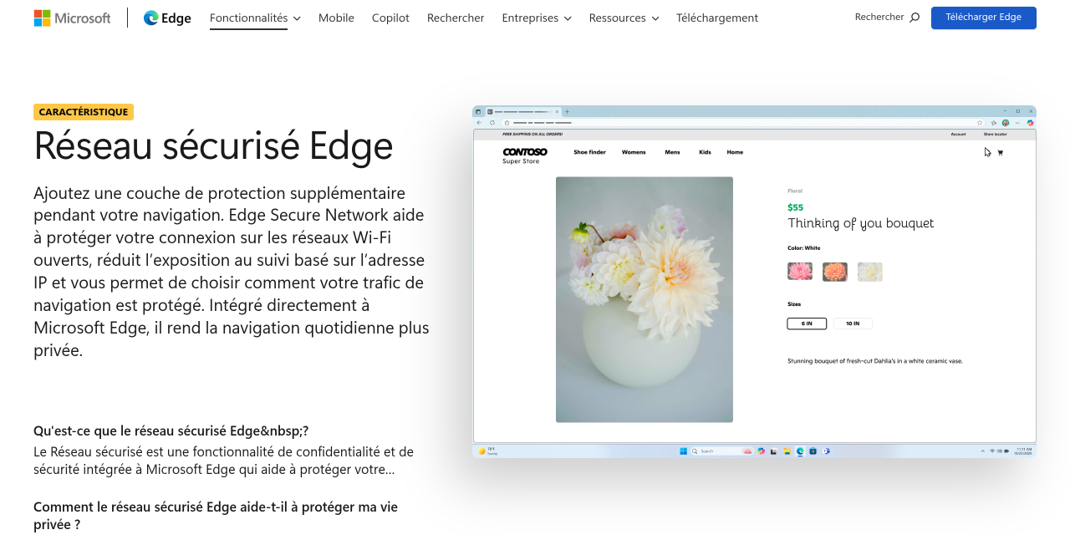The image size is (1070, 535).
Task: Click Home in the Contoso store nav
Action: pos(735,152)
